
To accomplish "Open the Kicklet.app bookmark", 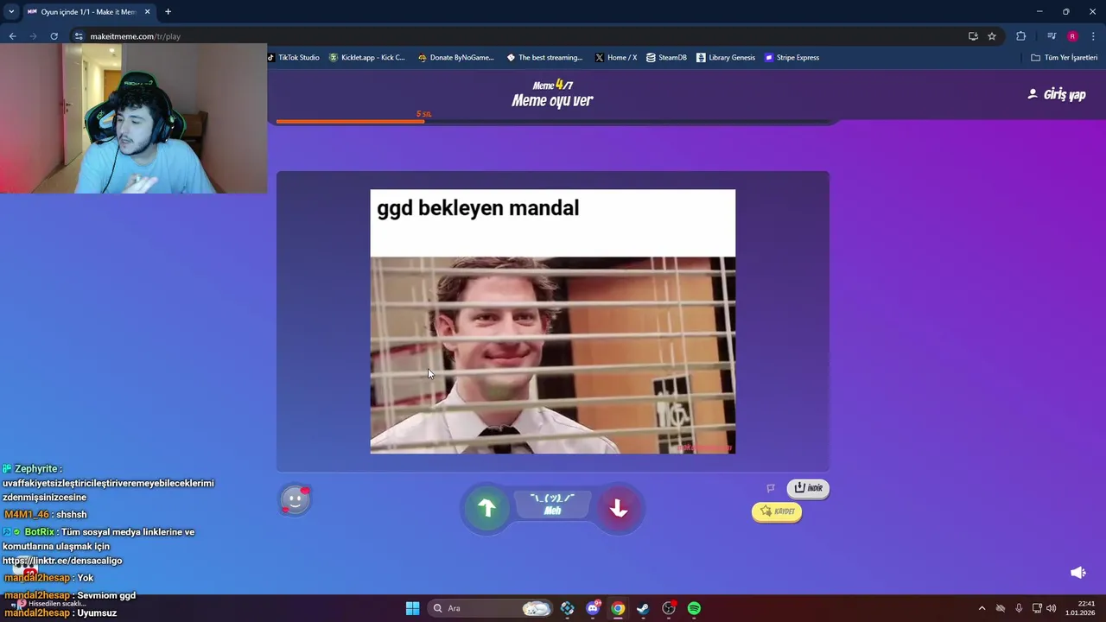I will click(367, 58).
